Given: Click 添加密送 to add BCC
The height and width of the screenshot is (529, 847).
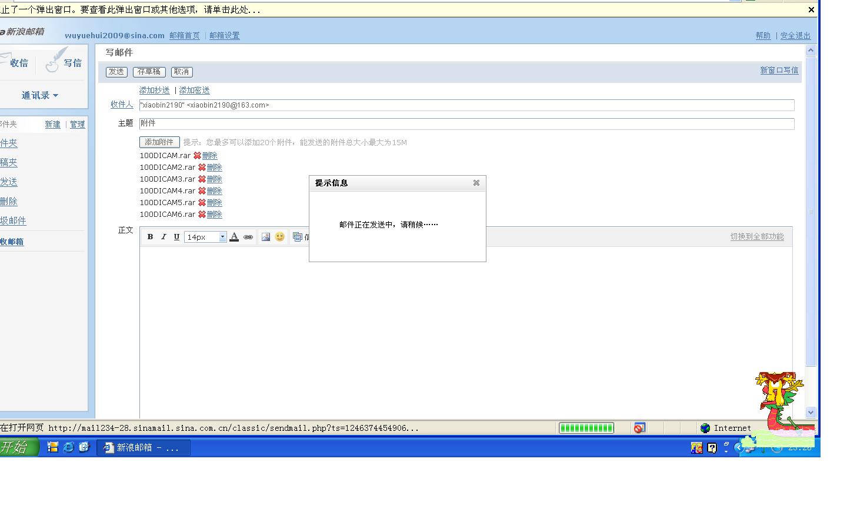Looking at the screenshot, I should point(195,91).
